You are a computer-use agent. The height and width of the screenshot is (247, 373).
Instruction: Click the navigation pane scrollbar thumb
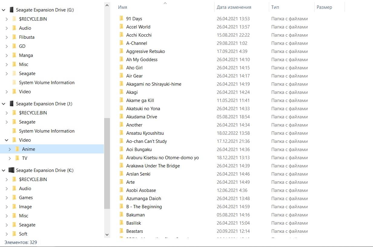(107, 163)
